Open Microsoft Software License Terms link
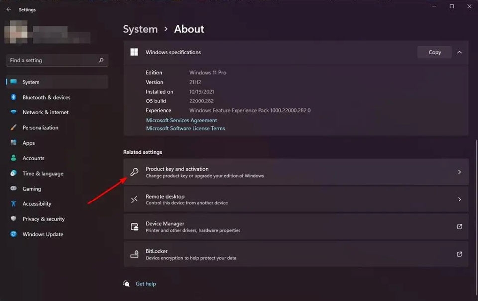 (185, 128)
